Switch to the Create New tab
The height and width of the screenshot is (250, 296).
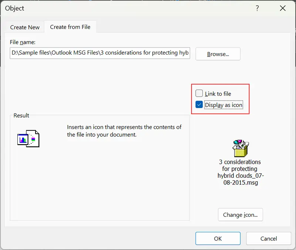point(25,27)
